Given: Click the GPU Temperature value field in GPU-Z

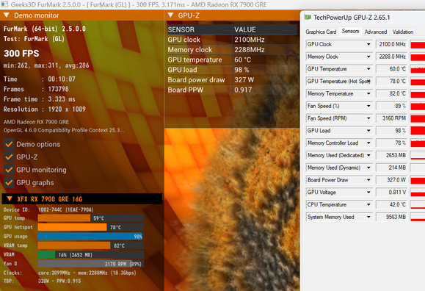Looking at the screenshot, I should click(392, 69).
